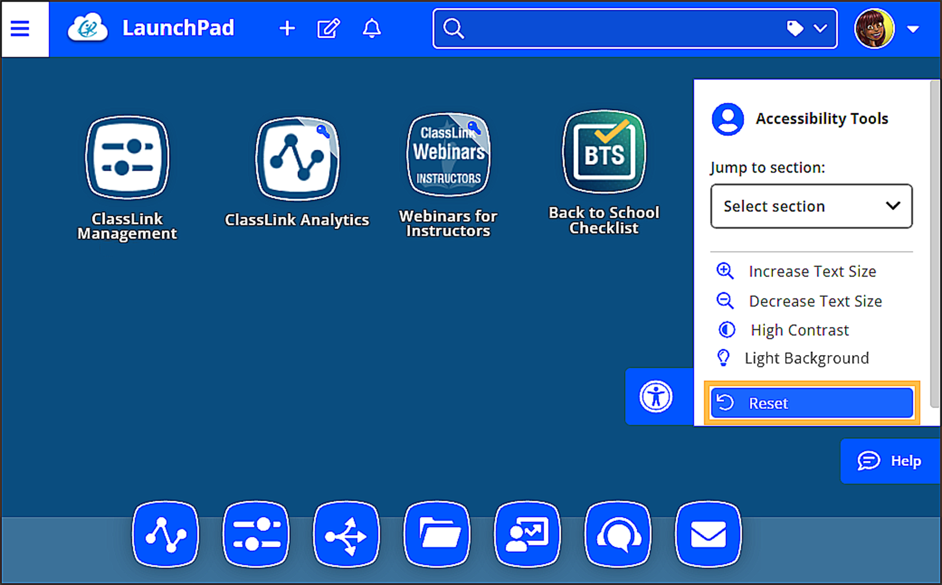This screenshot has height=585, width=942.
Task: Turn on Light Background
Action: coord(806,358)
